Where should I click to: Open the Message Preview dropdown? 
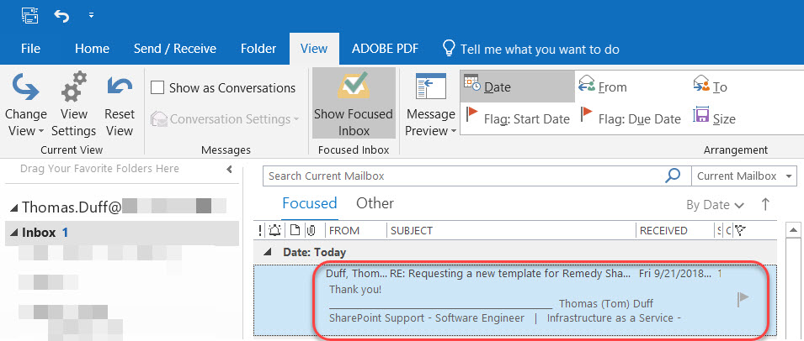(x=431, y=105)
